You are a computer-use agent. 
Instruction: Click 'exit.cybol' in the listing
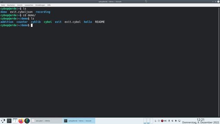[73, 22]
